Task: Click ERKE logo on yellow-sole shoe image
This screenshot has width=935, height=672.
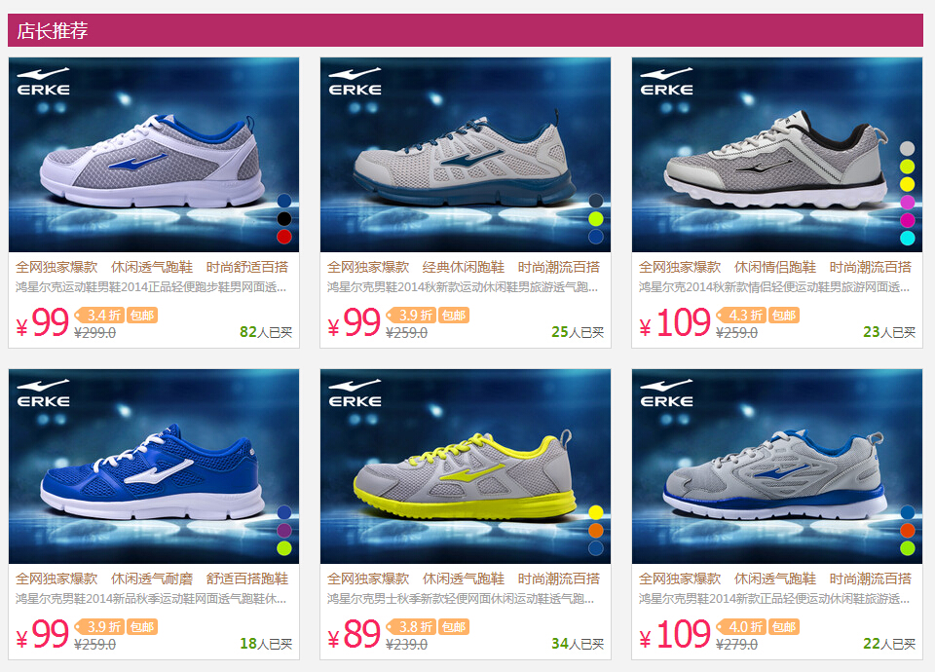Action: pos(355,393)
